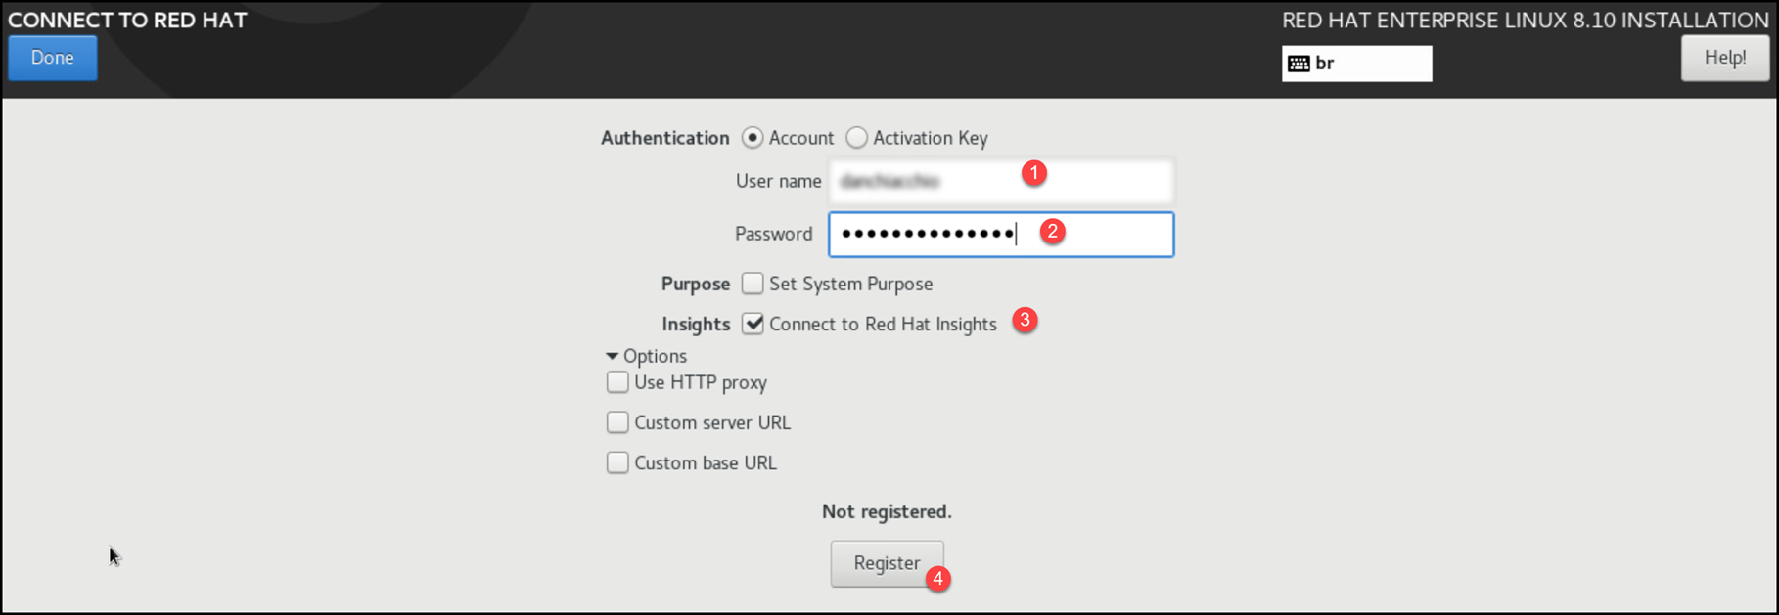Enable Set System Purpose checkbox
Image resolution: width=1779 pixels, height=615 pixels.
pyautogui.click(x=753, y=284)
